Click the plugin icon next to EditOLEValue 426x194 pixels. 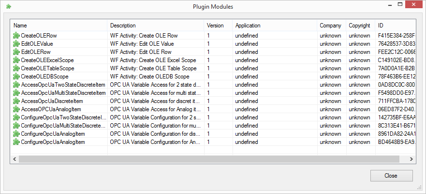[x=16, y=44]
